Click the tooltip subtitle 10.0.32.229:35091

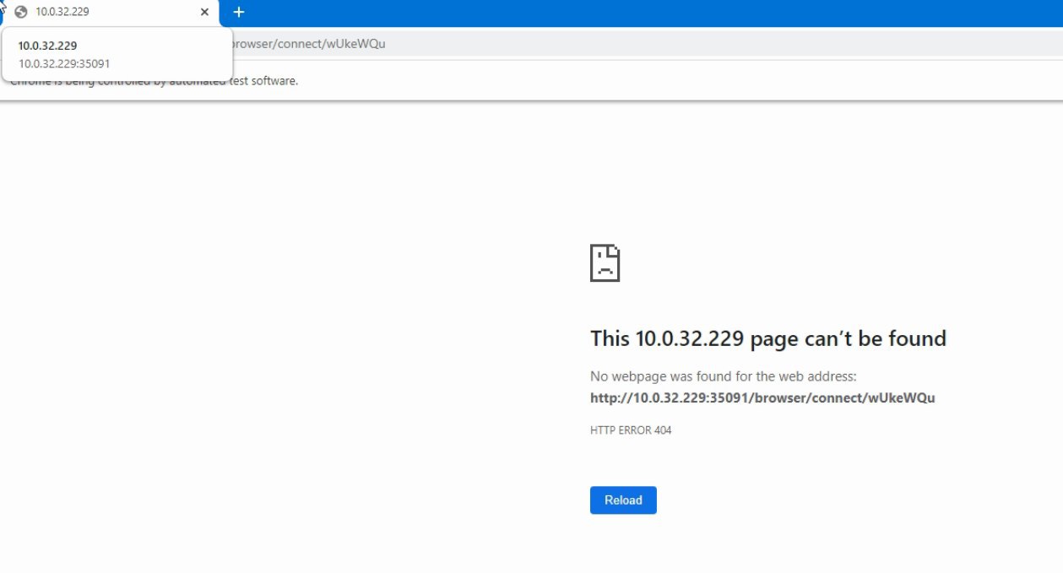(x=64, y=63)
